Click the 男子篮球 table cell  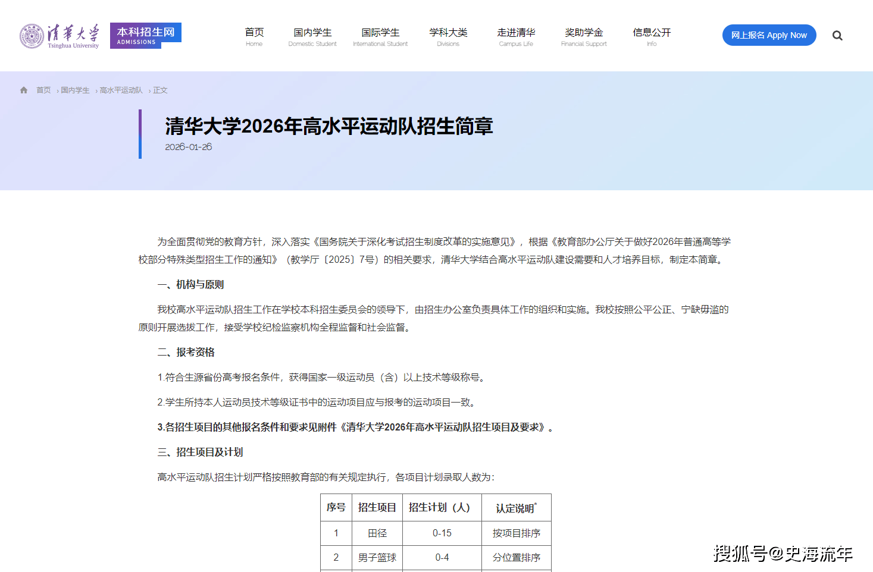coord(377,558)
